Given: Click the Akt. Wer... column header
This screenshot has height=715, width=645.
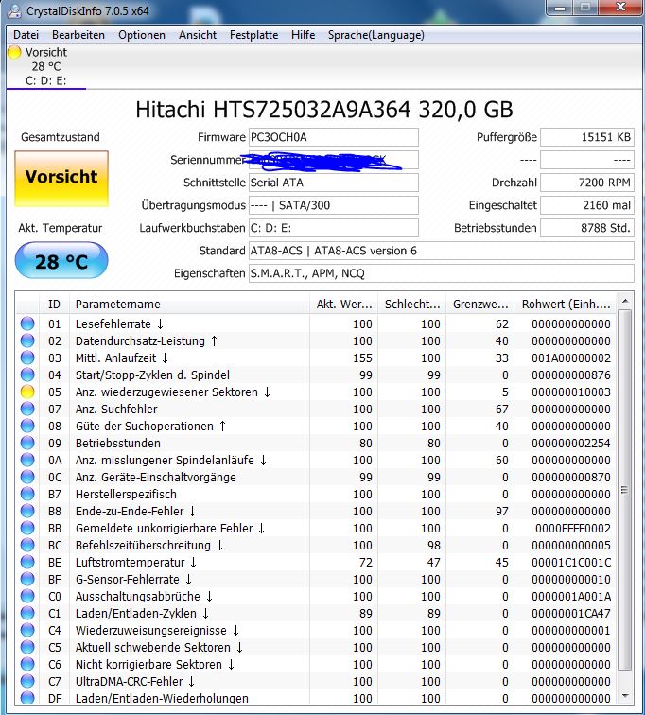Looking at the screenshot, I should pos(344,305).
